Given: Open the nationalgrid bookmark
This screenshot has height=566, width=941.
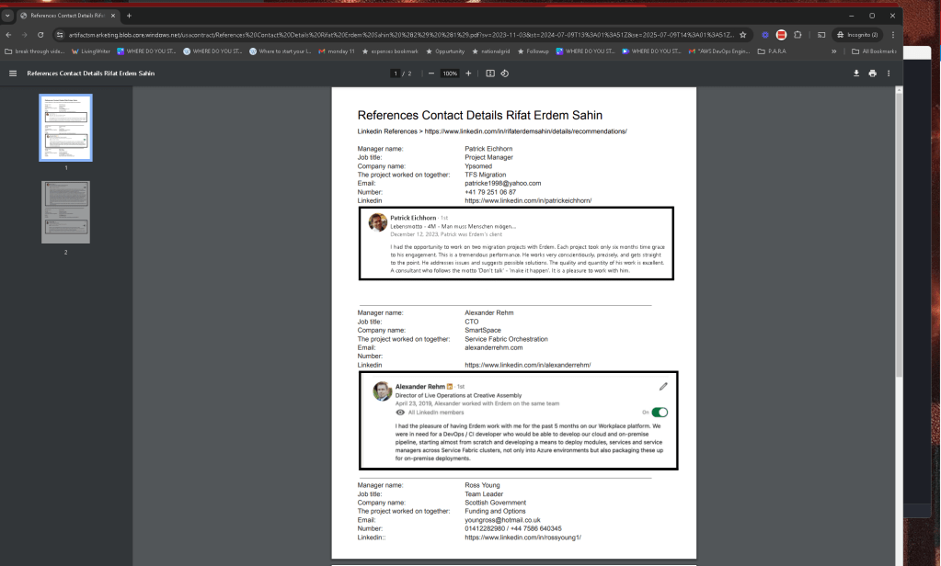Looking at the screenshot, I should 491,51.
